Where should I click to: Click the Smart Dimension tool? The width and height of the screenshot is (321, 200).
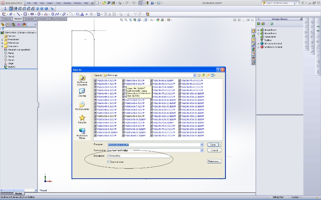[x=11, y=14]
